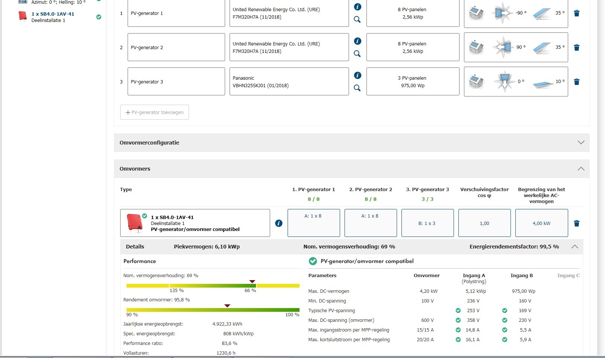Select 1 x SB4.0-1AV-41 in sidebar

point(53,14)
